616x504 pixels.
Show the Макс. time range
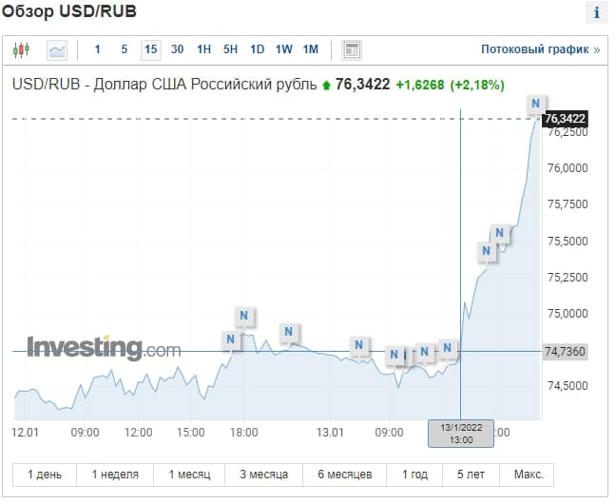(x=529, y=475)
